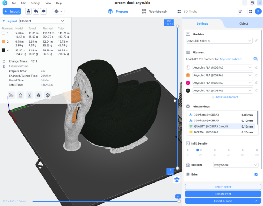Click Add One Filament link
The height and width of the screenshot is (206, 263).
tap(225, 97)
